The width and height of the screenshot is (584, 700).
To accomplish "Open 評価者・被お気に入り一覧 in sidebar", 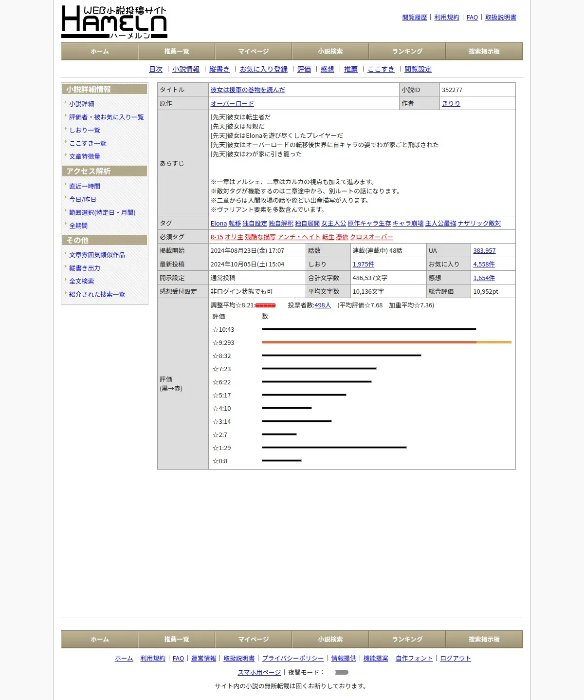I will click(x=107, y=117).
